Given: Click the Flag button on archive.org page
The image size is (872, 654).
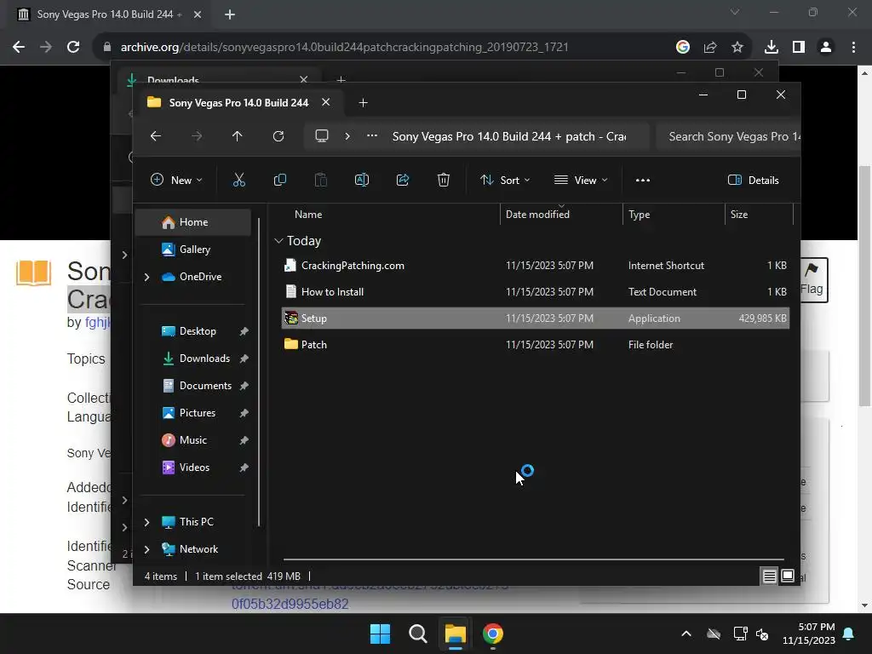Looking at the screenshot, I should [812, 280].
